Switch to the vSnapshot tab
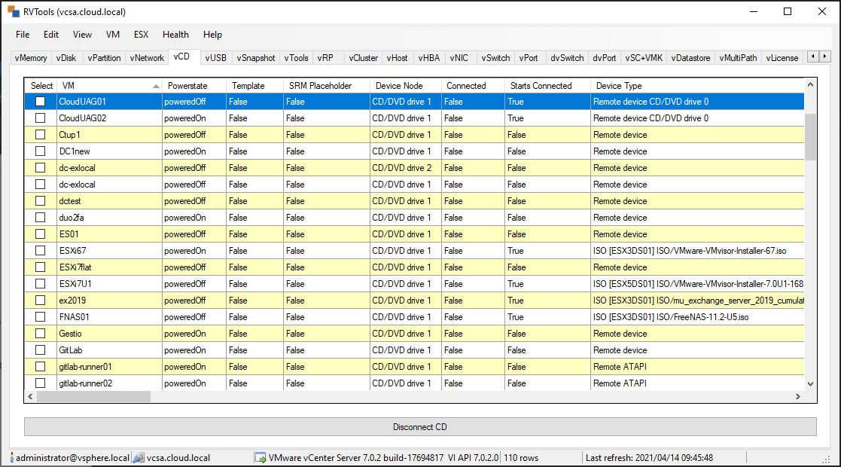Image resolution: width=841 pixels, height=467 pixels. point(256,58)
